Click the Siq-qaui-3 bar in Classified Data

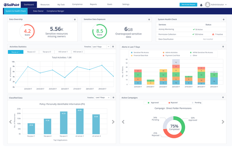[x=64, y=122]
